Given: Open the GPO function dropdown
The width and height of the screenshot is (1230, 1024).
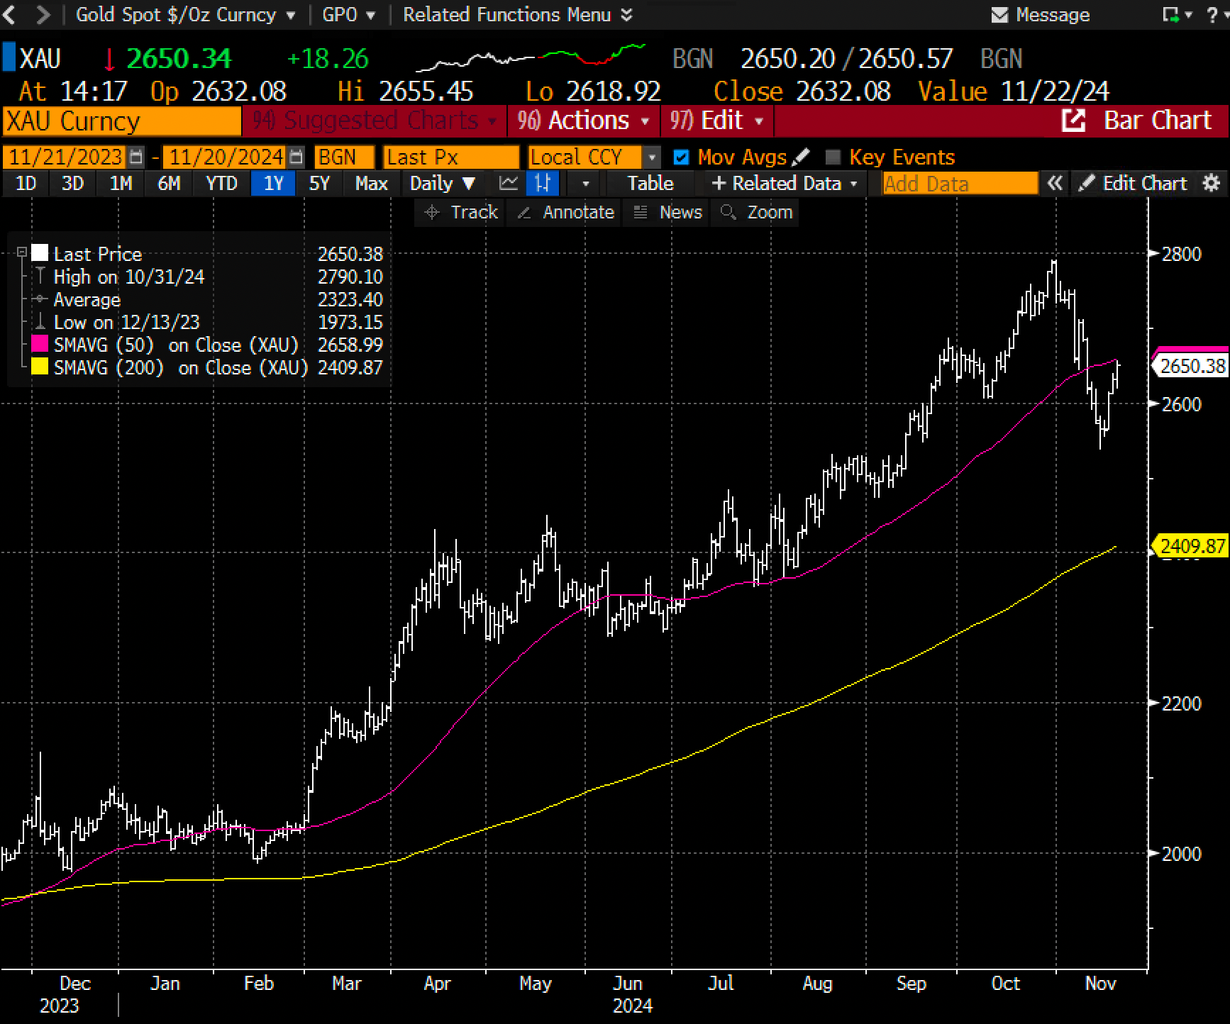Looking at the screenshot, I should (348, 15).
